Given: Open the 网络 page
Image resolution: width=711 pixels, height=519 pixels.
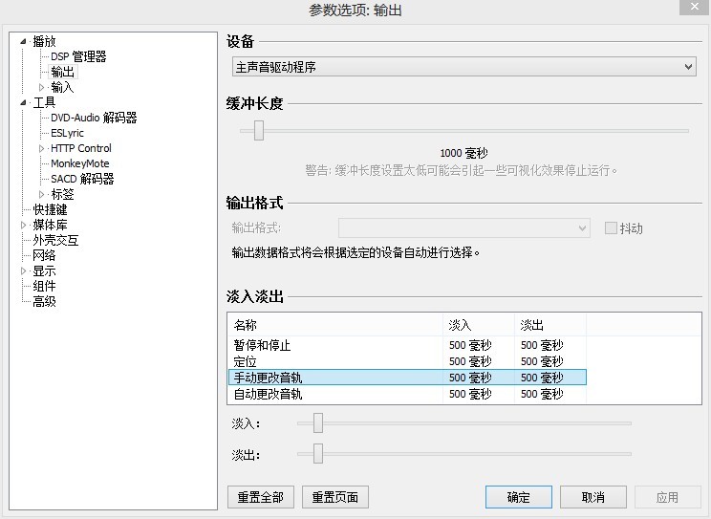Looking at the screenshot, I should pyautogui.click(x=44, y=255).
